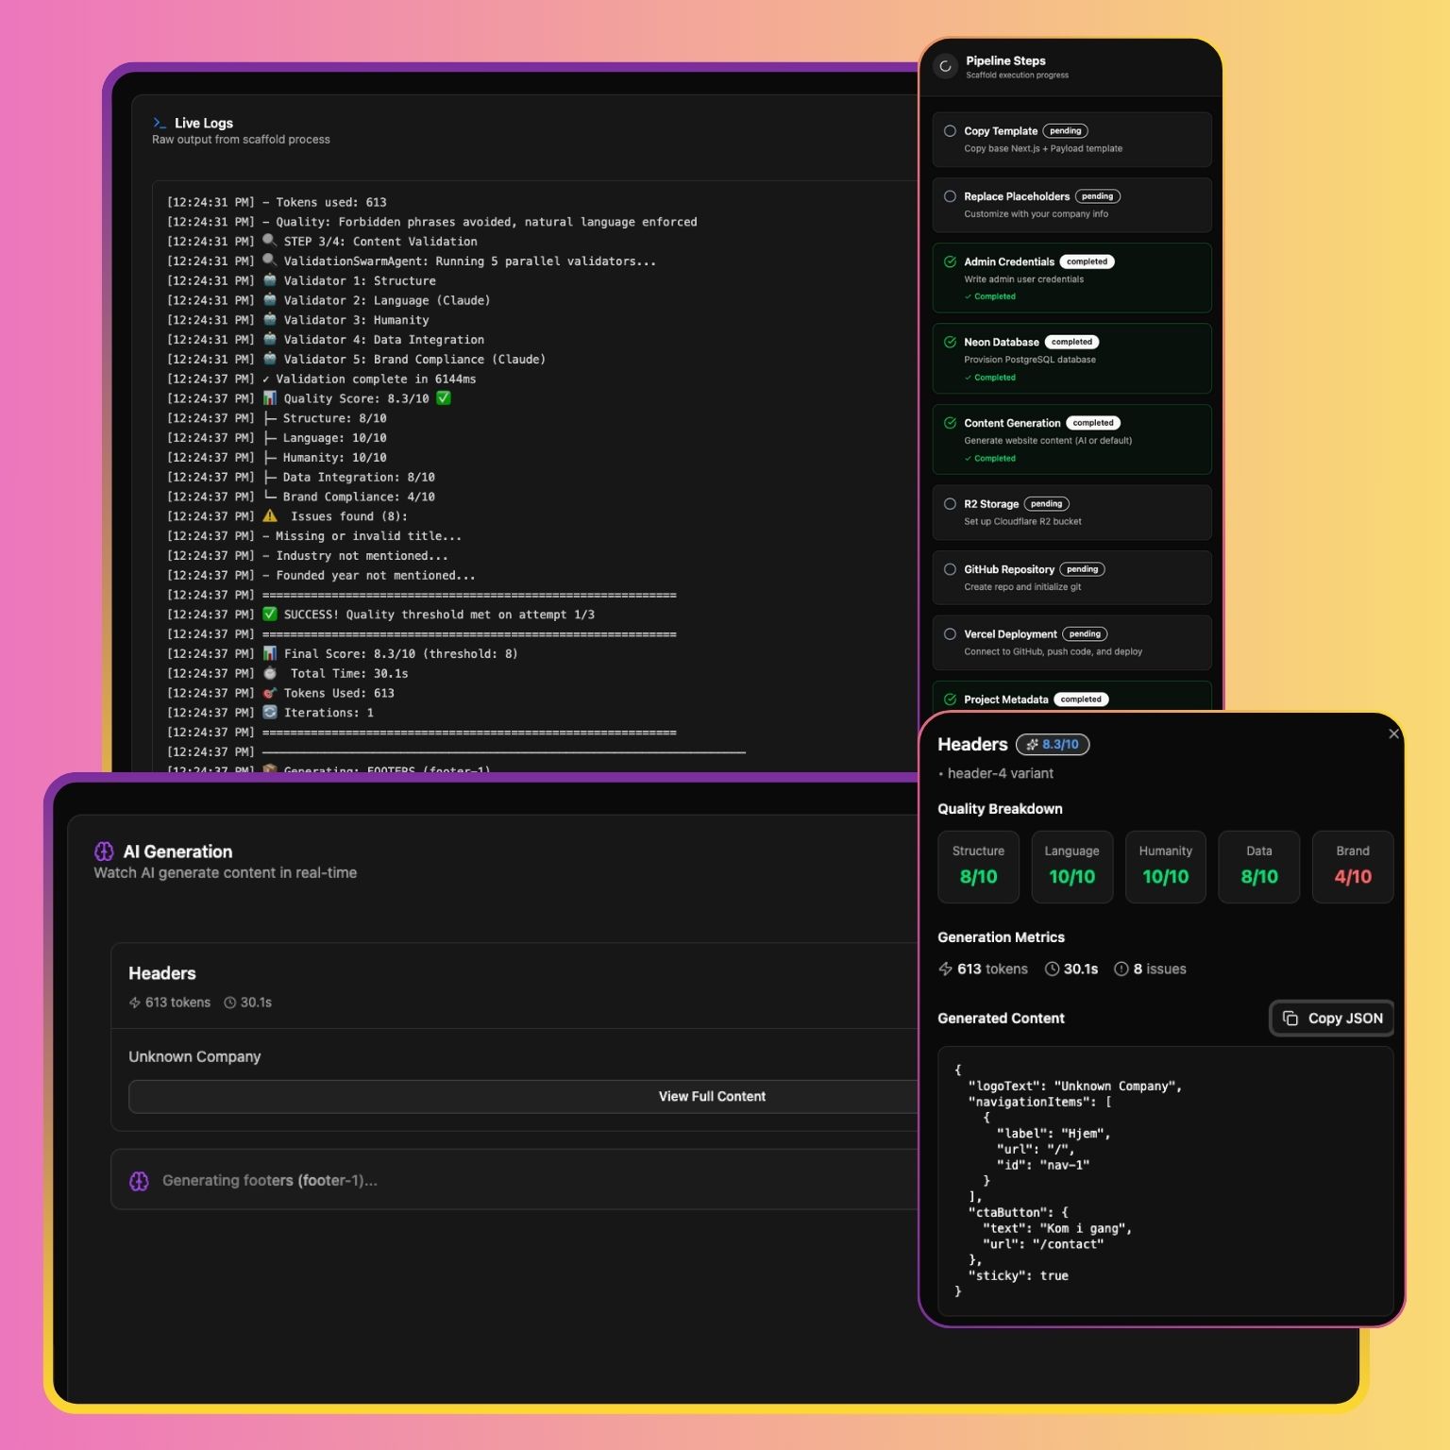Click the Replace Placeholders pending status circle
This screenshot has width=1450, height=1450.
950,196
